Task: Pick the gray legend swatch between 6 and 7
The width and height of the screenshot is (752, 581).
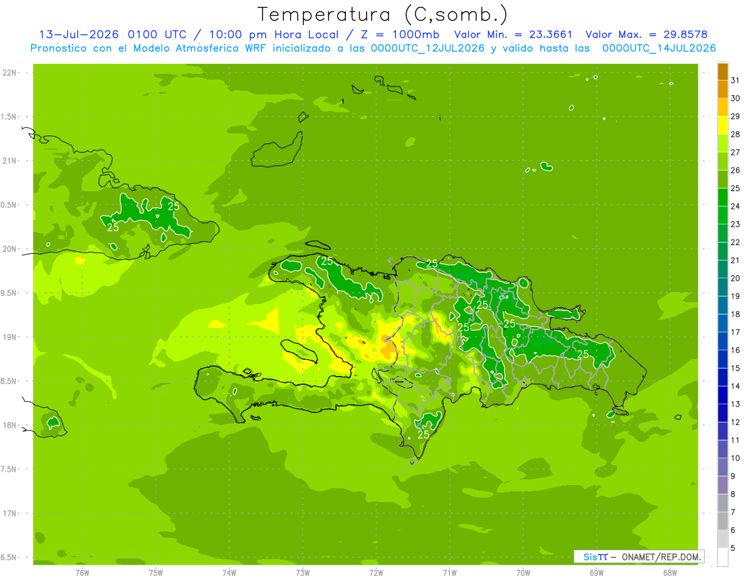Action: (723, 521)
